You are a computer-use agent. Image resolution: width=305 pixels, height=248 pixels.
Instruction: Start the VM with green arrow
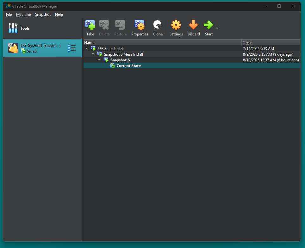tap(208, 25)
